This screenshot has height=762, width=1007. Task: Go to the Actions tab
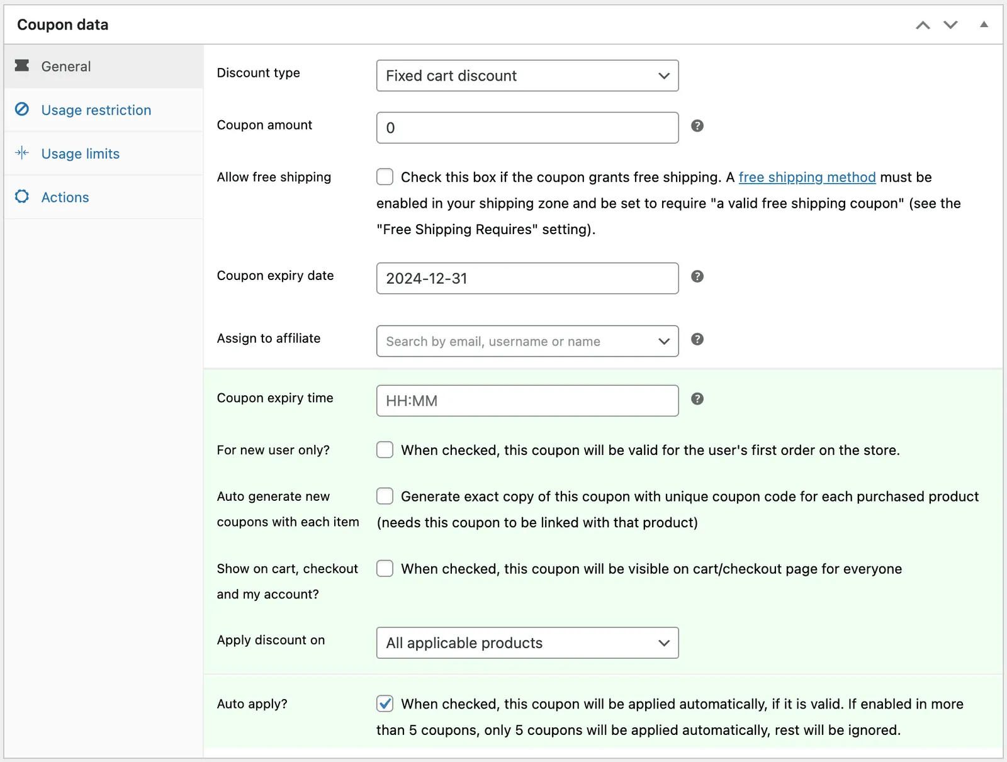[104, 197]
